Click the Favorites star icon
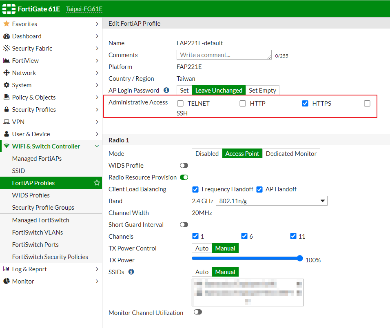Screen dimensions: 390x328 [7, 24]
